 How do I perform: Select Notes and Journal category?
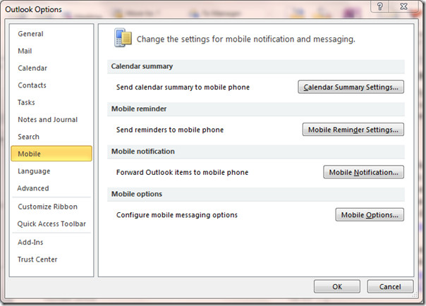pyautogui.click(x=51, y=119)
